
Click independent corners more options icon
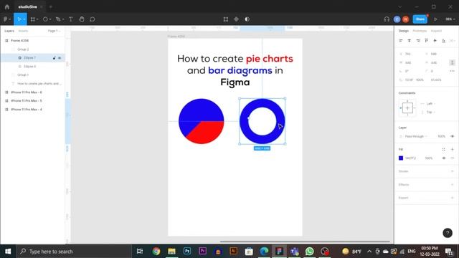click(x=453, y=71)
